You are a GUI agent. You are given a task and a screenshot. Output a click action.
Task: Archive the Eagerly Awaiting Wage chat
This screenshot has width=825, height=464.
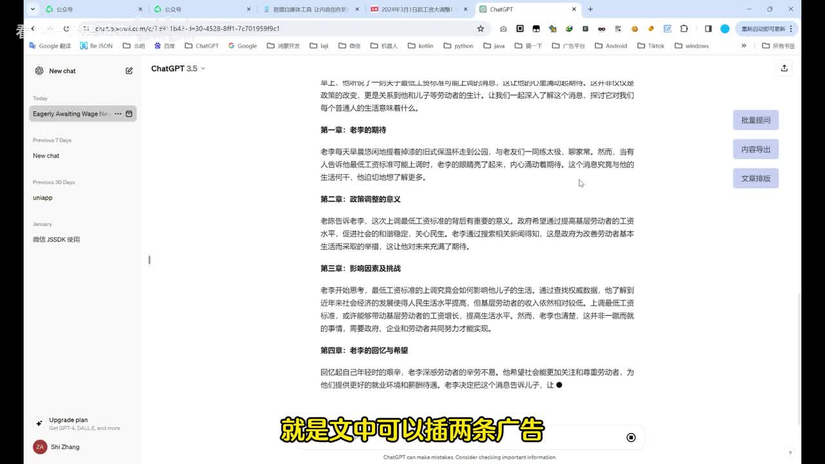pyautogui.click(x=129, y=114)
